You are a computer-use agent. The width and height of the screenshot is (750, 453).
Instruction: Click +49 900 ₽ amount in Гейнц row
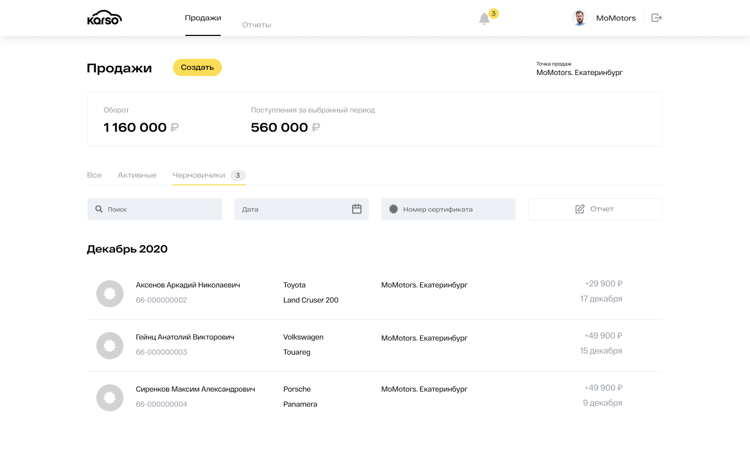603,335
